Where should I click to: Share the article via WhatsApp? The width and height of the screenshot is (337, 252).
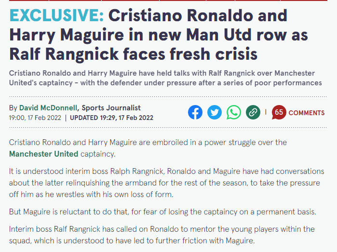click(x=234, y=112)
